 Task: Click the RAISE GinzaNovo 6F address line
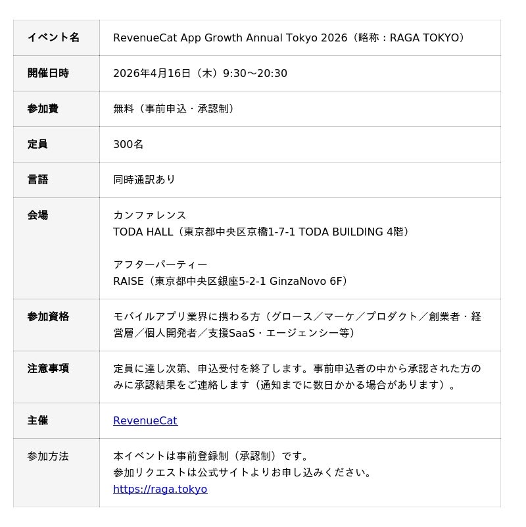tap(231, 281)
